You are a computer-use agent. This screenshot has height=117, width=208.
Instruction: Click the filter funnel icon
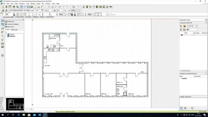pos(192,108)
